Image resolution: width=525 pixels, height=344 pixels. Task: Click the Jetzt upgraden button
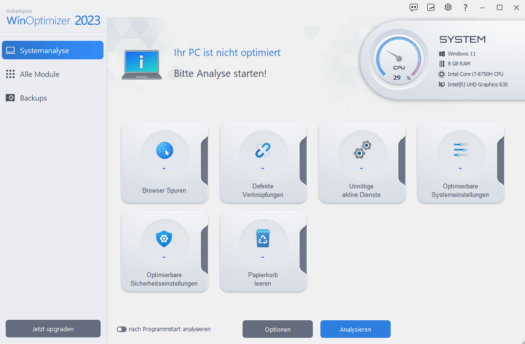[x=53, y=329]
